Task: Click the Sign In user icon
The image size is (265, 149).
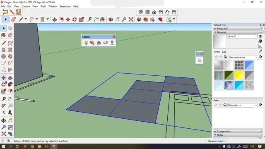Action: [x=169, y=19]
